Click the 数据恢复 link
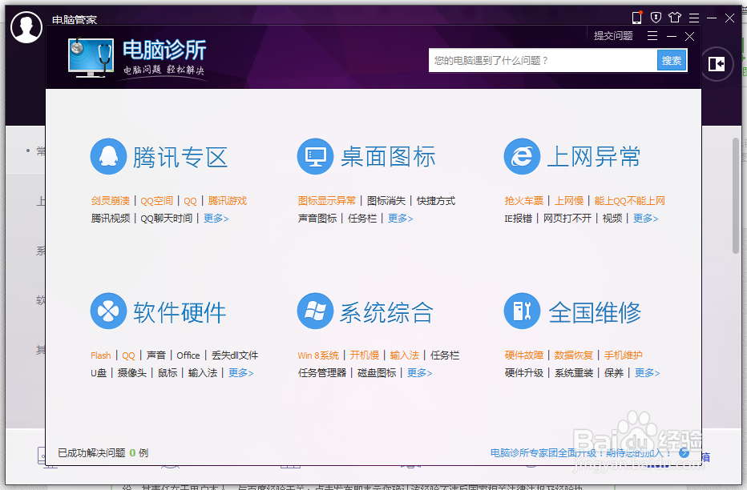 [574, 355]
